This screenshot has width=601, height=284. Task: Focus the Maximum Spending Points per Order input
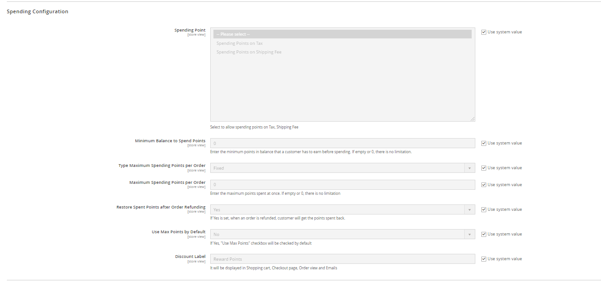coord(342,185)
